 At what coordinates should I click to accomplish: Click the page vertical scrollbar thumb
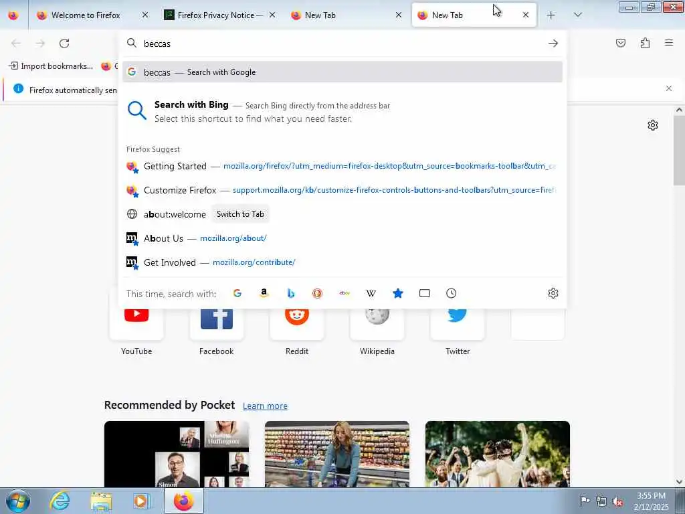(x=679, y=151)
